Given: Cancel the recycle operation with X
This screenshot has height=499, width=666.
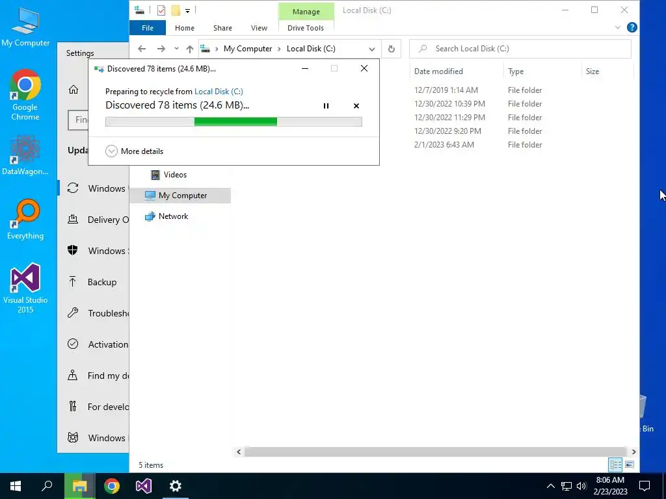Looking at the screenshot, I should [356, 106].
